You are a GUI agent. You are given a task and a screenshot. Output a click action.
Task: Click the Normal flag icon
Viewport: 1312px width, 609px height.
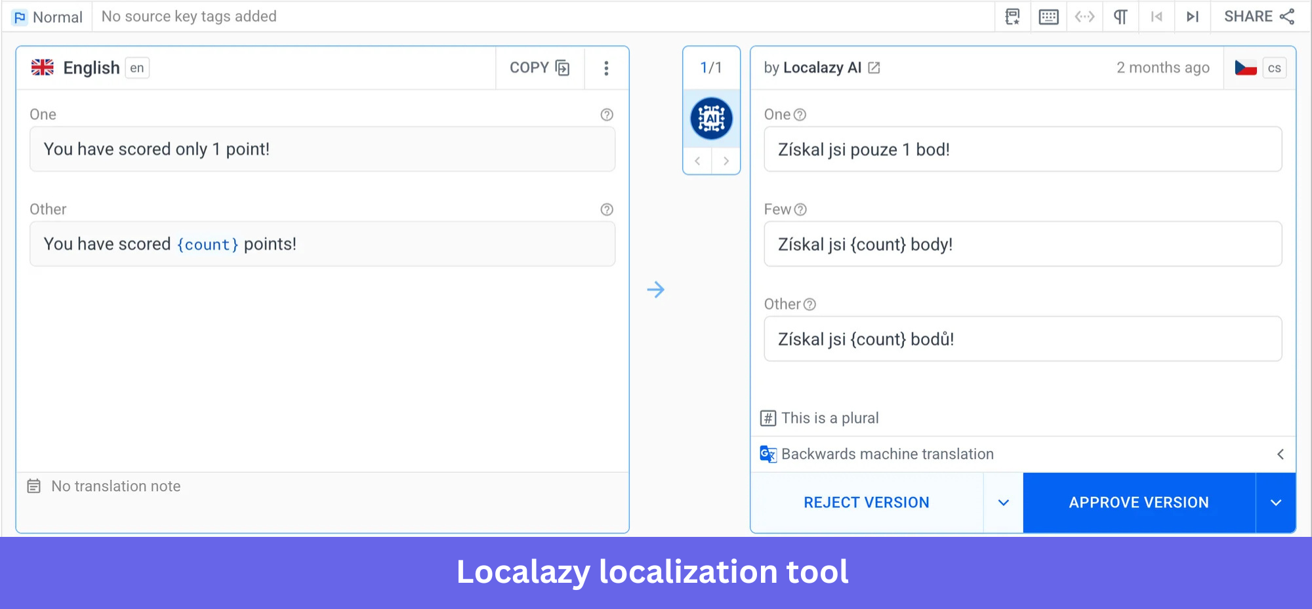coord(20,17)
